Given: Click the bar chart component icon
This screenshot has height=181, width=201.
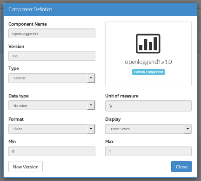Looking at the screenshot, I should [148, 43].
